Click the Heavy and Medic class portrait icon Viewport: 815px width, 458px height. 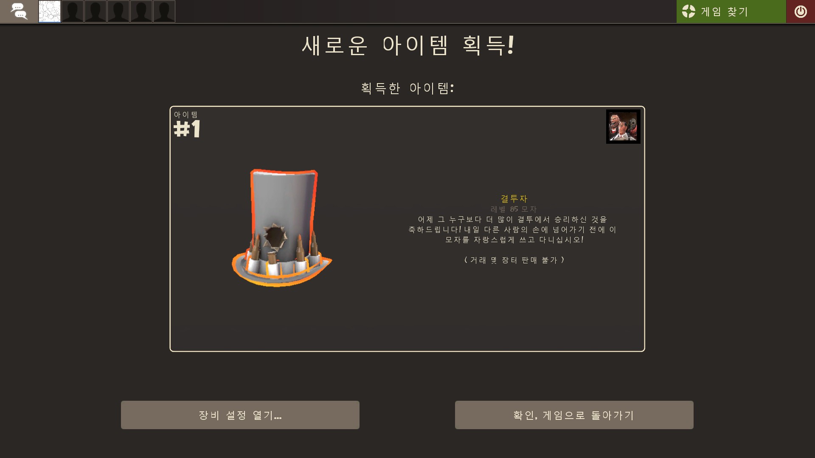(623, 126)
